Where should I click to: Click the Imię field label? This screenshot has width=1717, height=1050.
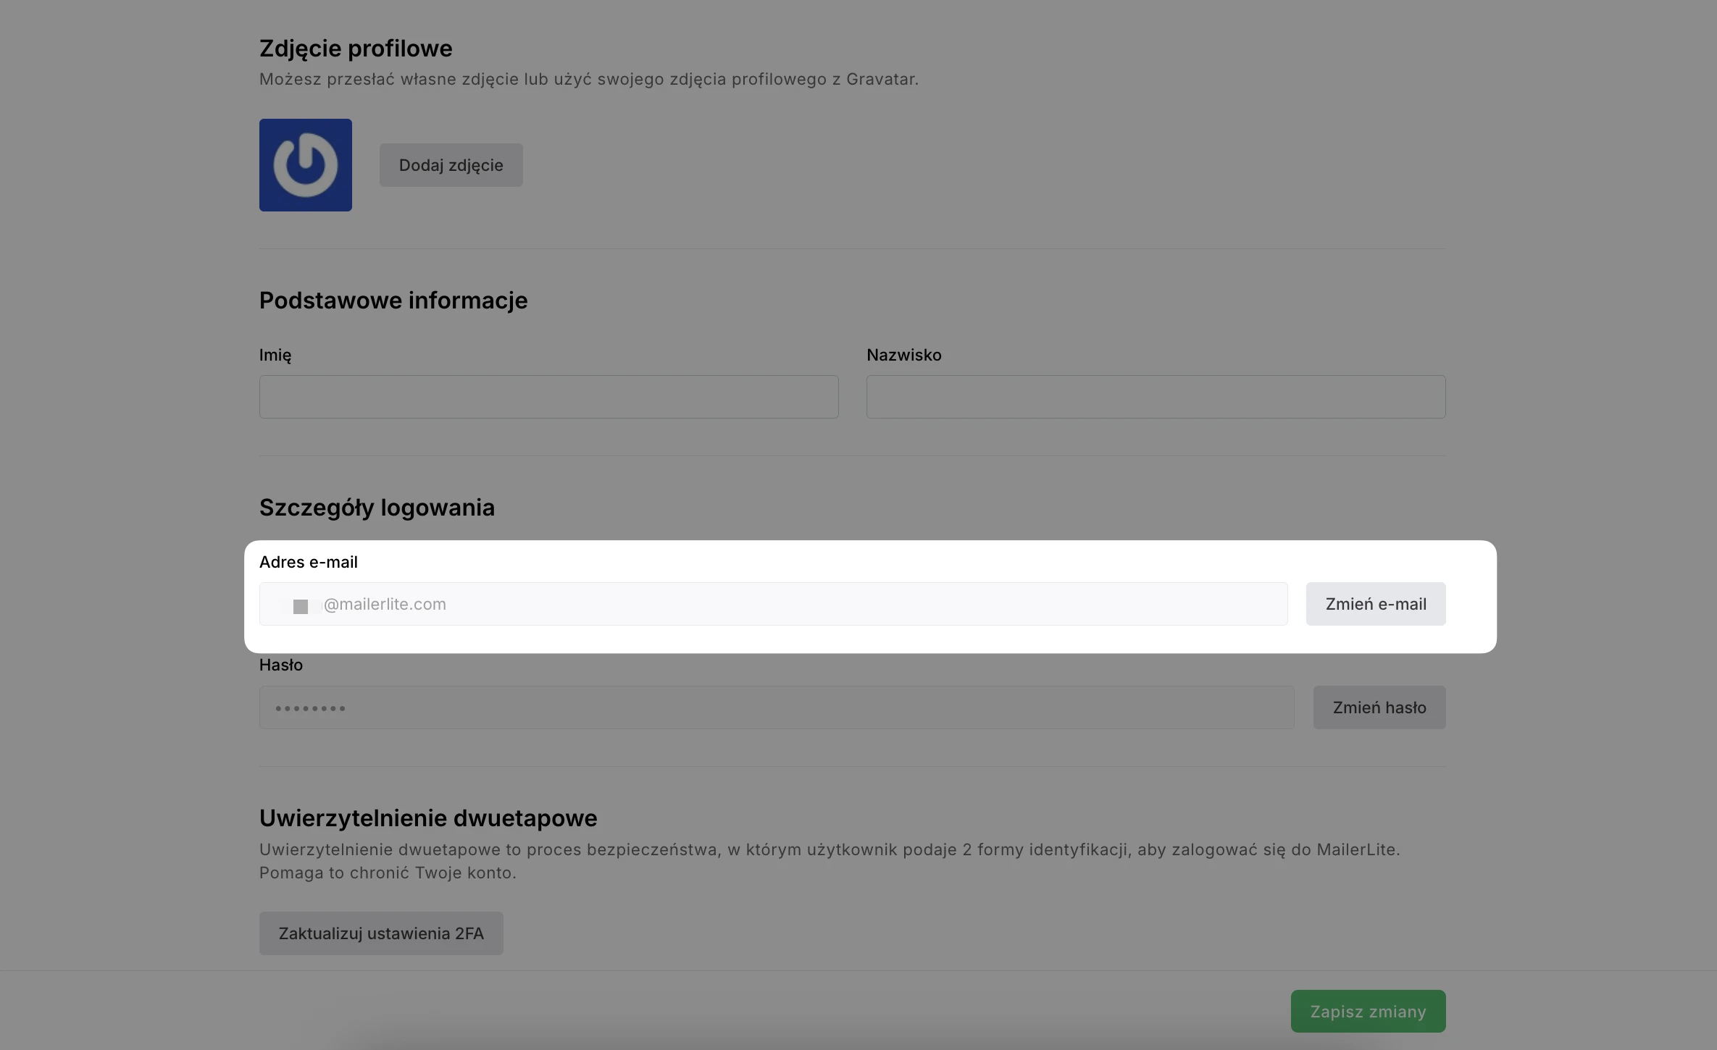275,355
